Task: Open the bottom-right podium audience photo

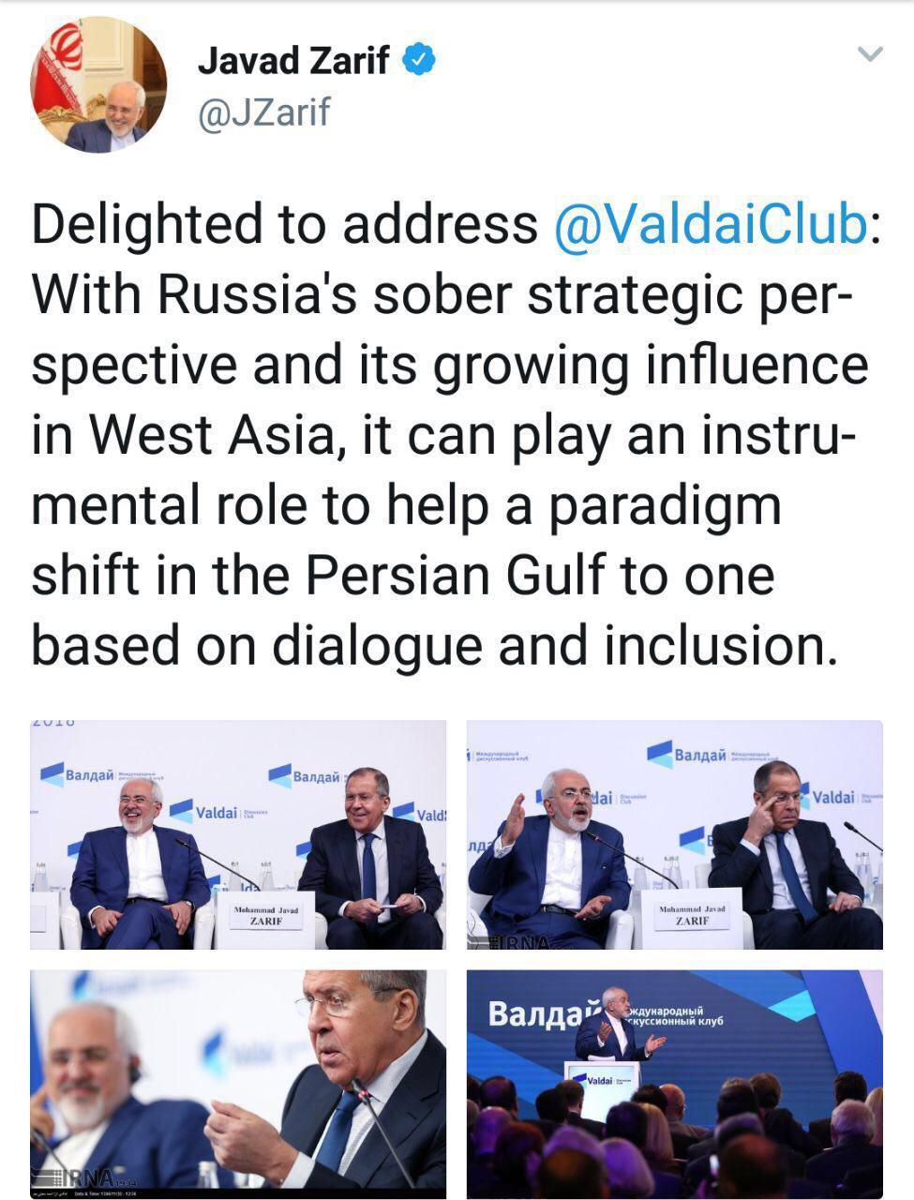Action: point(675,1085)
